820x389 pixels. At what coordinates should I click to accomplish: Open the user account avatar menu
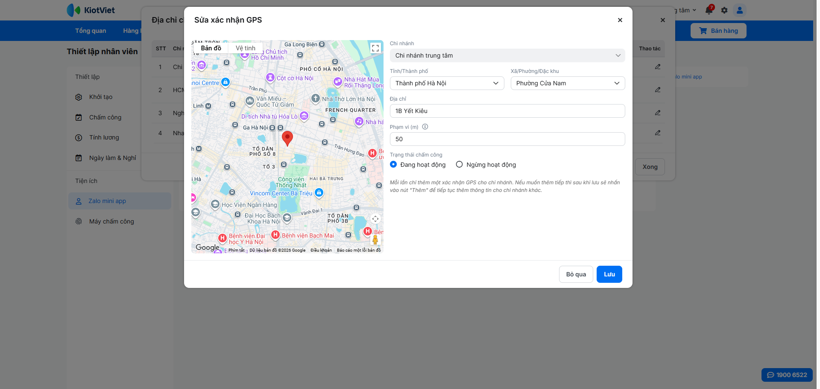tap(740, 10)
